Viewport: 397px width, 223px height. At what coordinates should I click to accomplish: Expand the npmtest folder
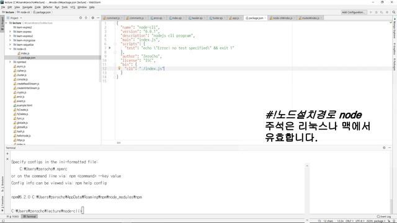[10, 62]
